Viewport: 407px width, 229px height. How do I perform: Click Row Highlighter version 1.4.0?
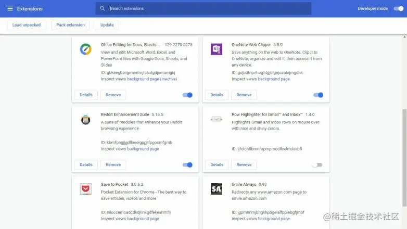tap(310, 115)
